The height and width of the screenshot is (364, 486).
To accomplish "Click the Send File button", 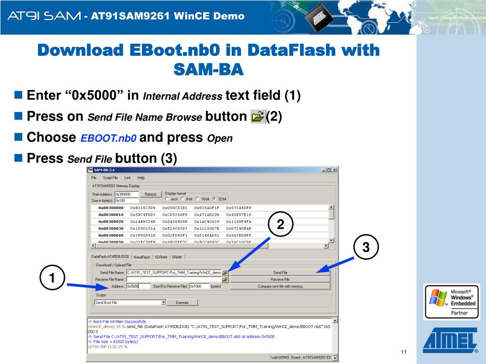I will 280,273.
